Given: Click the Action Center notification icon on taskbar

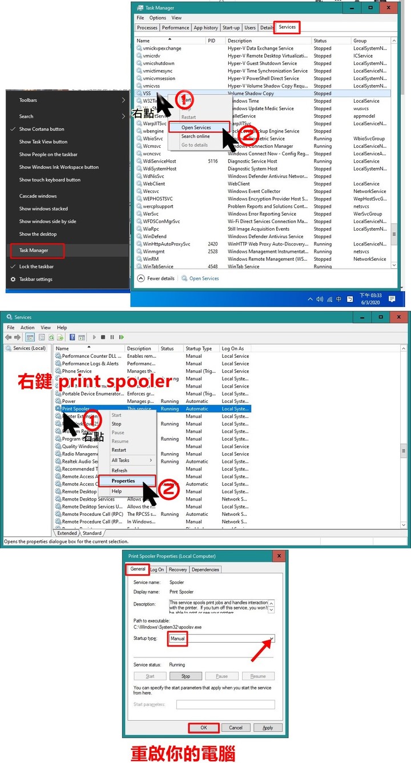Looking at the screenshot, I should tap(392, 299).
